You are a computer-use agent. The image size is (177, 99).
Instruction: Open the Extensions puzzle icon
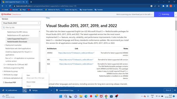click(163, 6)
